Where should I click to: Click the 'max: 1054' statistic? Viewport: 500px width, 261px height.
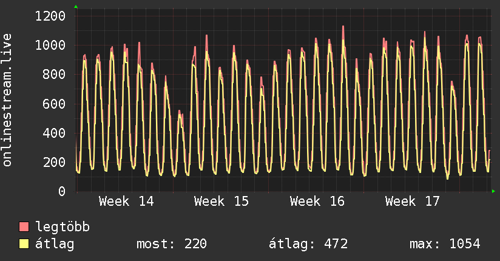pyautogui.click(x=445, y=244)
